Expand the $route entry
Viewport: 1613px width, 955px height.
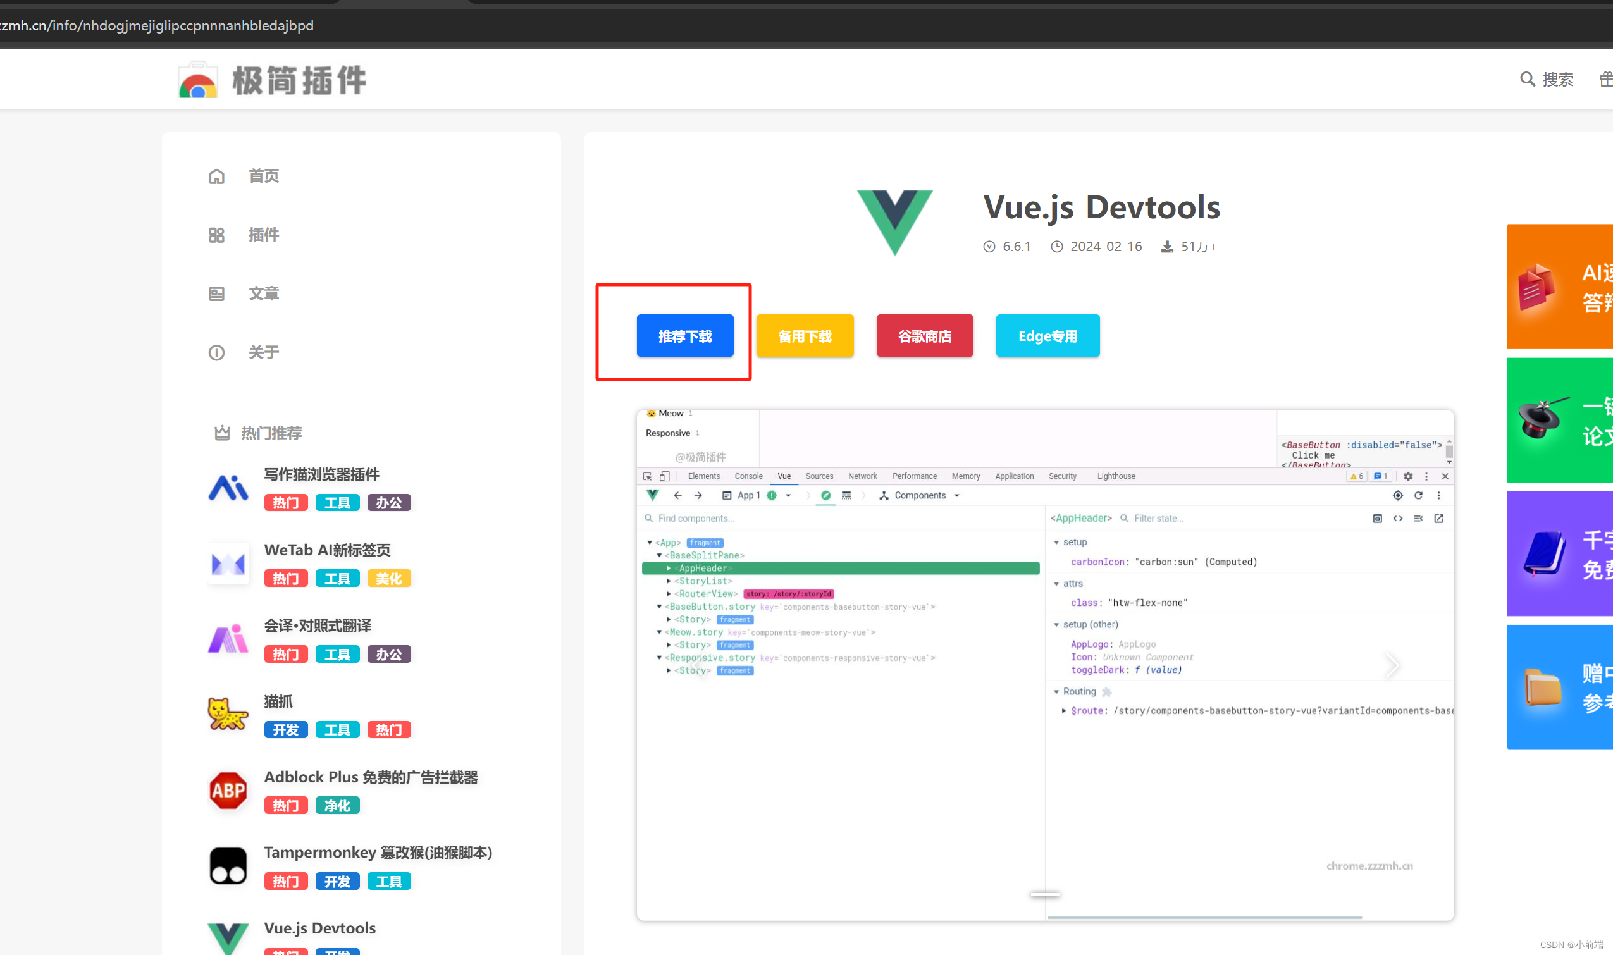[x=1064, y=711]
